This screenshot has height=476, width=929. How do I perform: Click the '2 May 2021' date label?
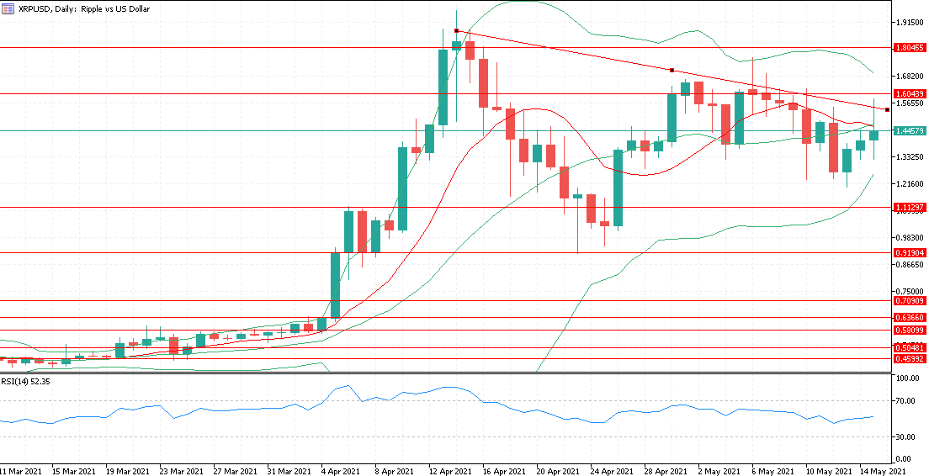coord(719,471)
